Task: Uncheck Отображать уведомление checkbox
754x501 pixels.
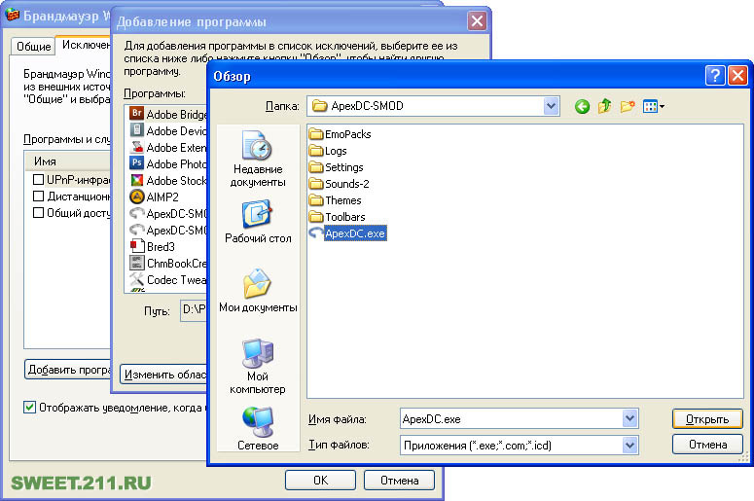Action: click(x=29, y=408)
